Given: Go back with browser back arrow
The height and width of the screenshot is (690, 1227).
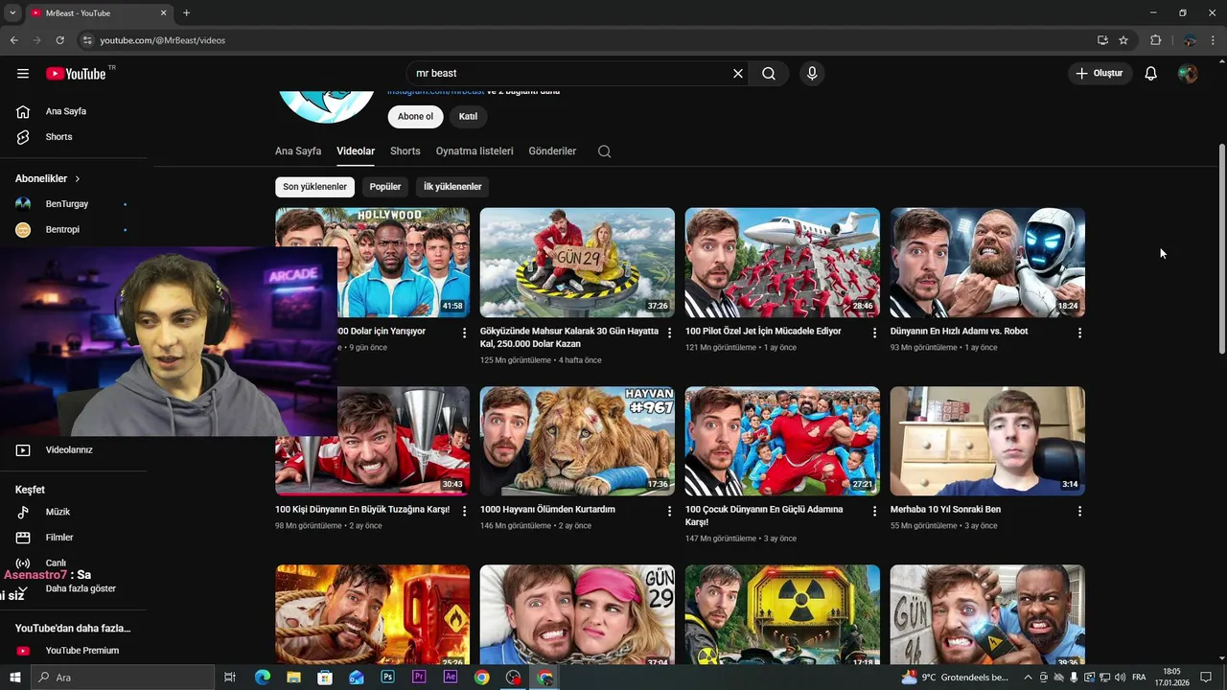Looking at the screenshot, I should click(13, 40).
